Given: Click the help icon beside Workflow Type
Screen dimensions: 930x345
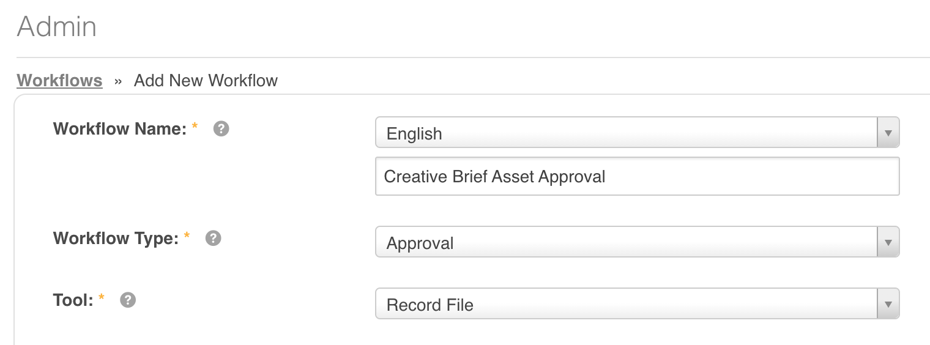Looking at the screenshot, I should 213,238.
